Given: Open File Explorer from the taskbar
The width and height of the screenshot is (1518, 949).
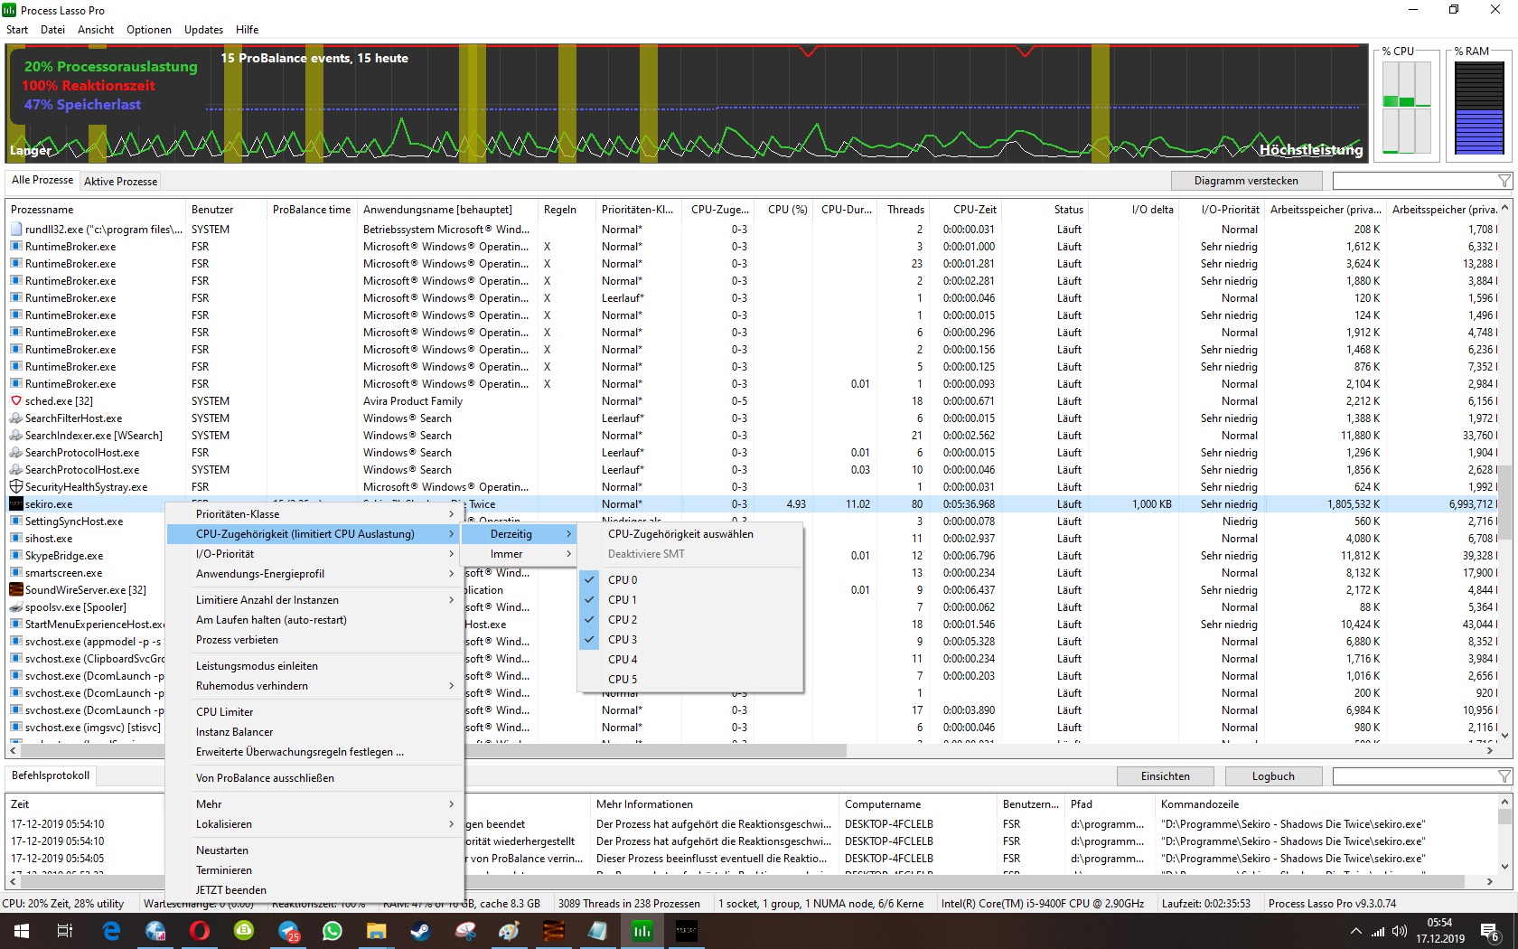Looking at the screenshot, I should pos(376,931).
